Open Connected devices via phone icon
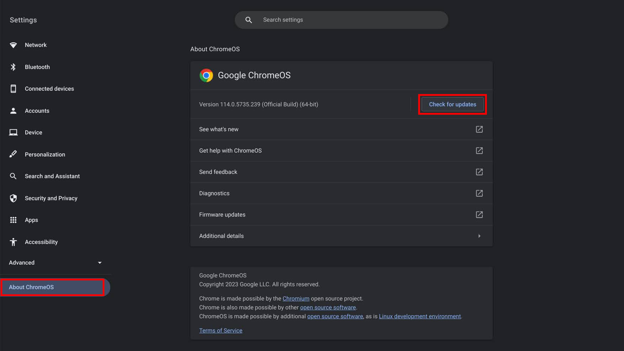The width and height of the screenshot is (624, 351). 13,89
